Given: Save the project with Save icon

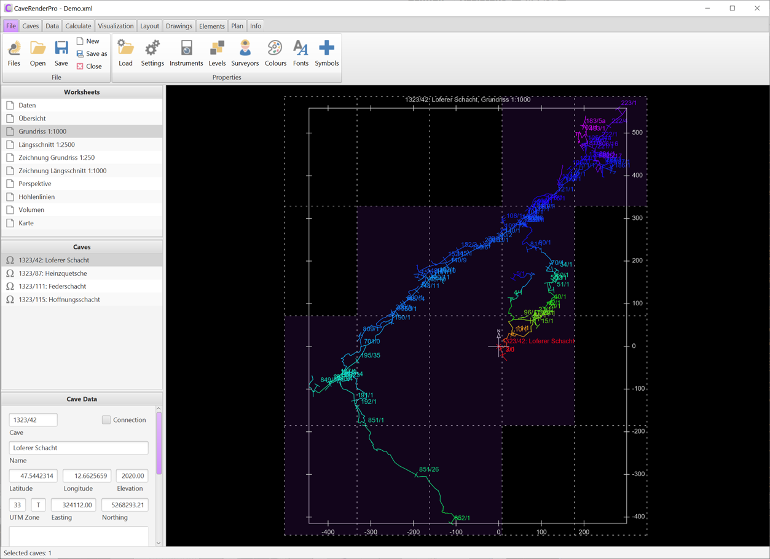Looking at the screenshot, I should (61, 53).
